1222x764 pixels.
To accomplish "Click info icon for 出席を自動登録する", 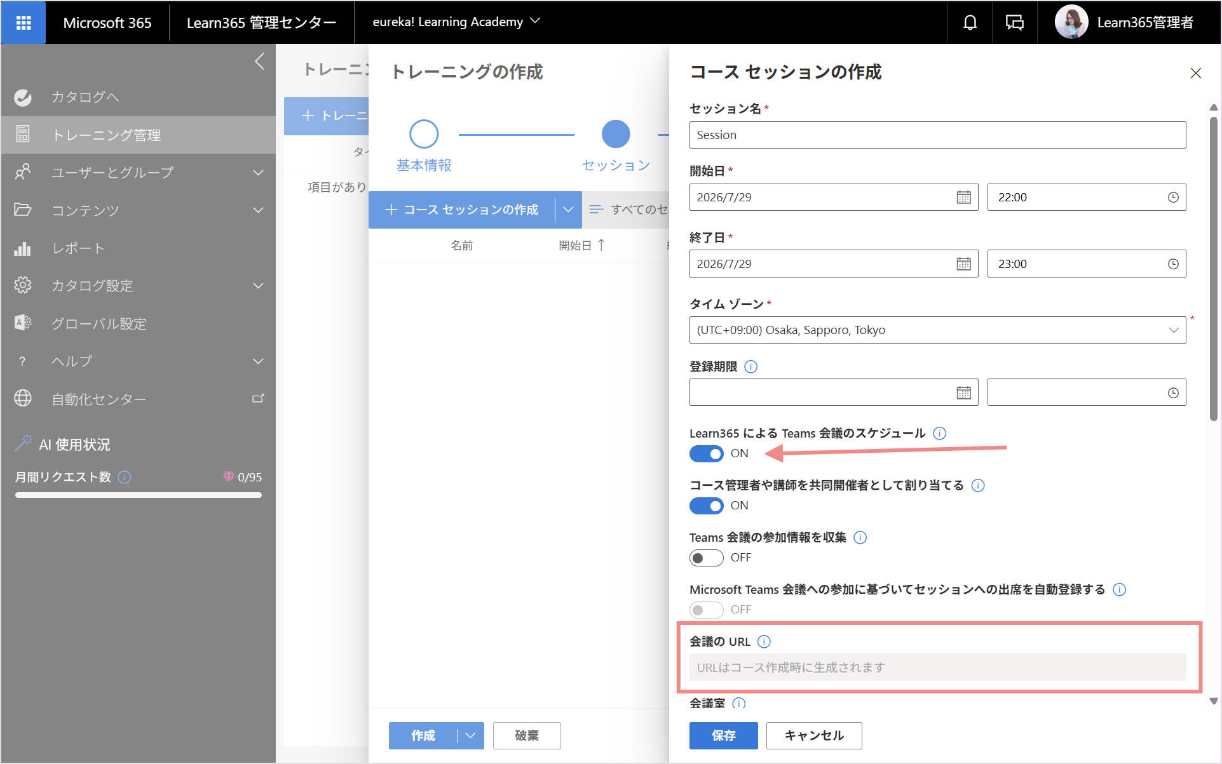I will point(1120,589).
